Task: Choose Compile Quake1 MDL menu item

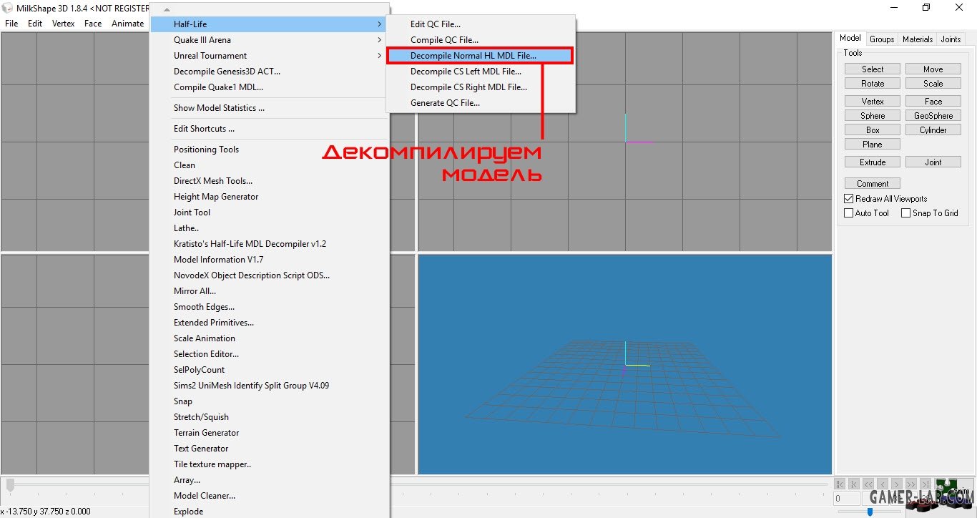Action: 270,87
